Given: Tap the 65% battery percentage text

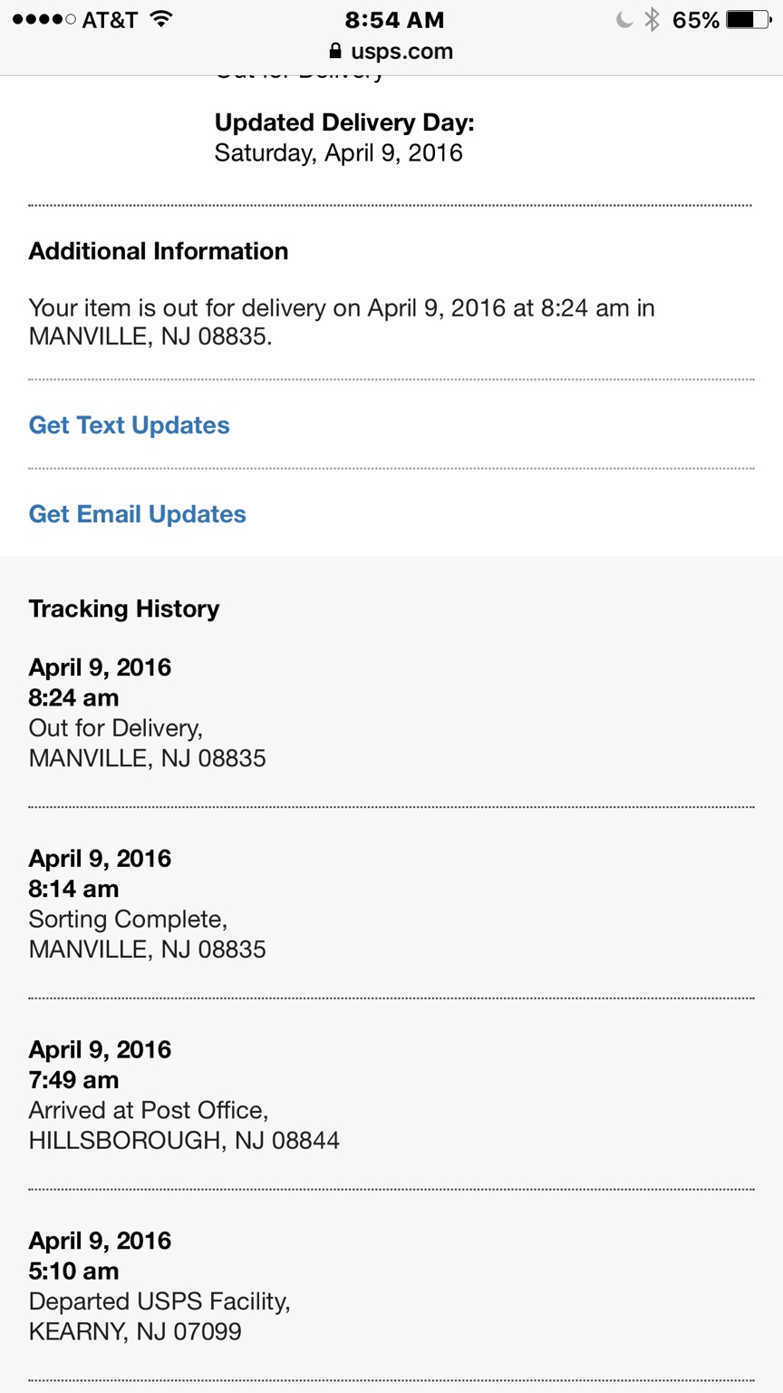Looking at the screenshot, I should coord(696,20).
